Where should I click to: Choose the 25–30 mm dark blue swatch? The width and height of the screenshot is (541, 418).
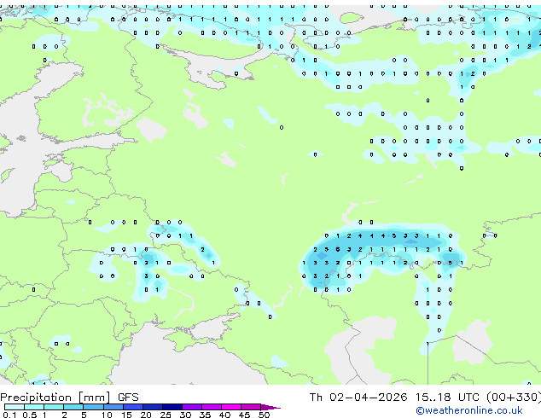point(172,407)
